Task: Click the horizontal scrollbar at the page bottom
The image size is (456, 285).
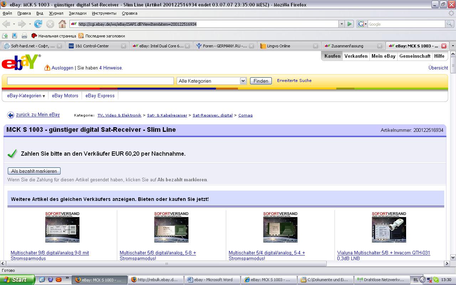Action: 166,264
